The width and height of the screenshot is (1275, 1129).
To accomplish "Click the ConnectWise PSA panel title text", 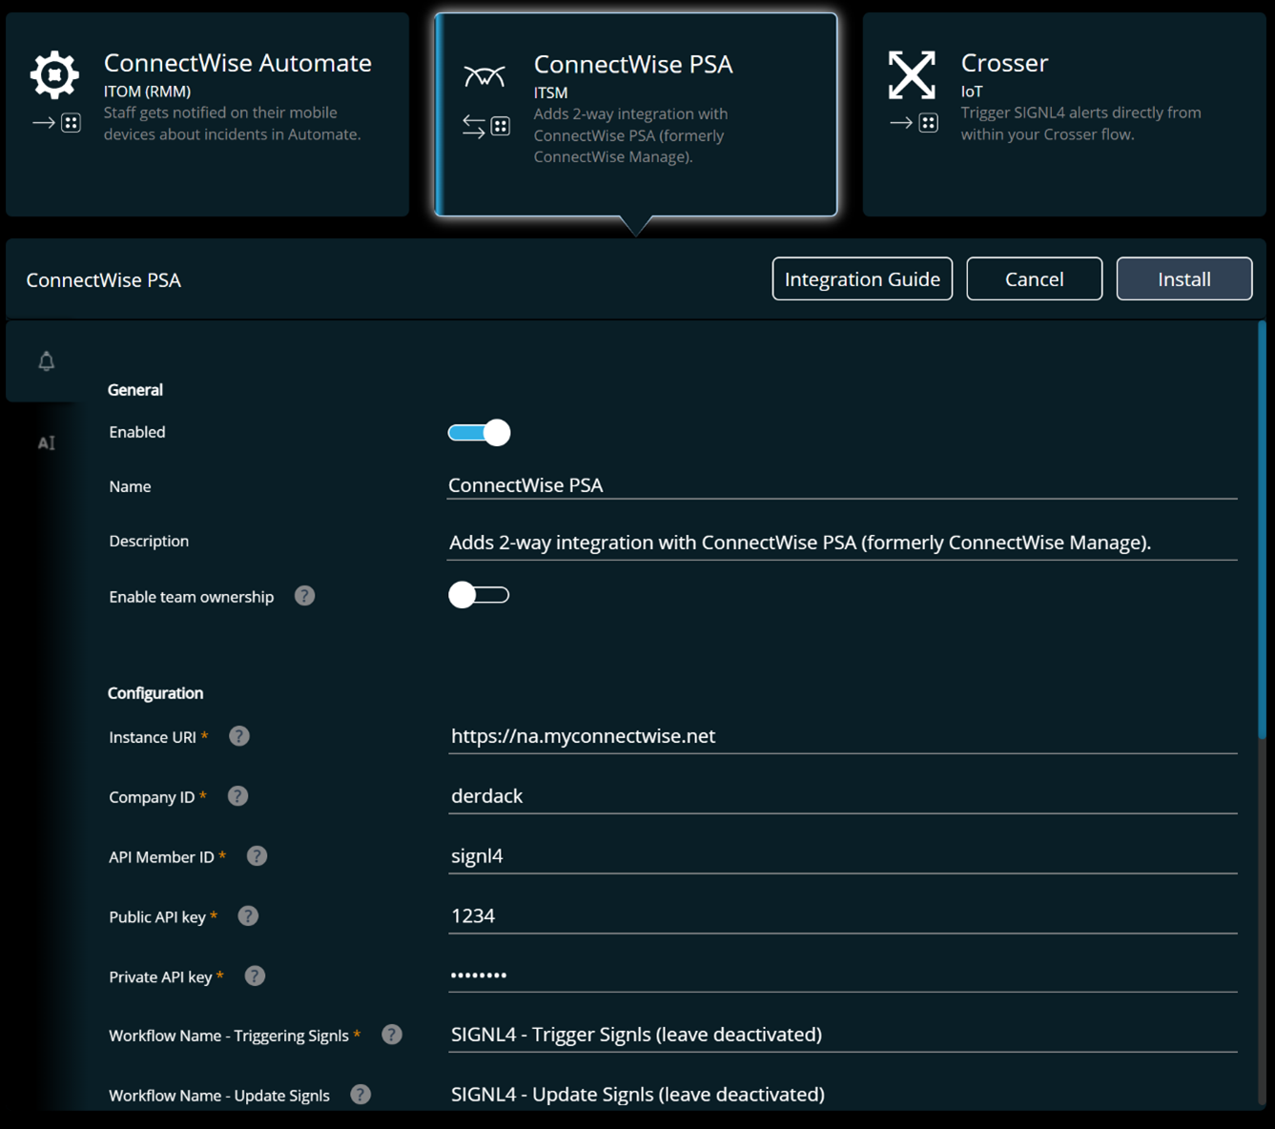I will [104, 280].
